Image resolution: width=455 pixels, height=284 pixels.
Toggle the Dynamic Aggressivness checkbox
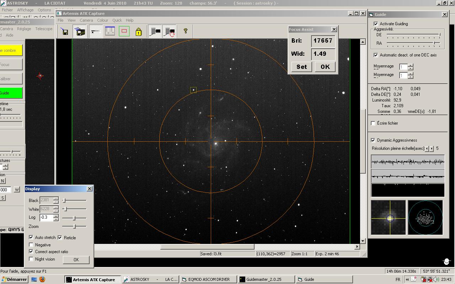(x=373, y=140)
